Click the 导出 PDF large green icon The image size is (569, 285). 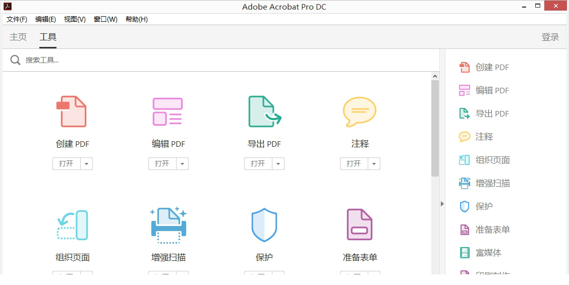(264, 111)
